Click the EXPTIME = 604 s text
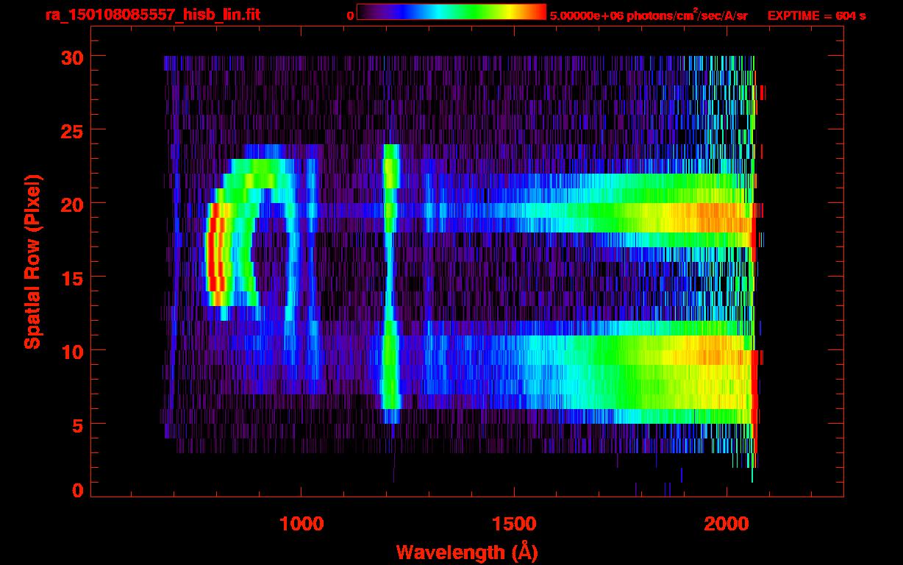Screen dimensions: 903x565 point(816,15)
